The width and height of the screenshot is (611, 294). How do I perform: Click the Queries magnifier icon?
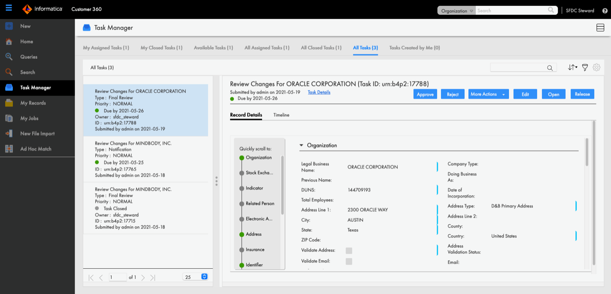coord(9,57)
